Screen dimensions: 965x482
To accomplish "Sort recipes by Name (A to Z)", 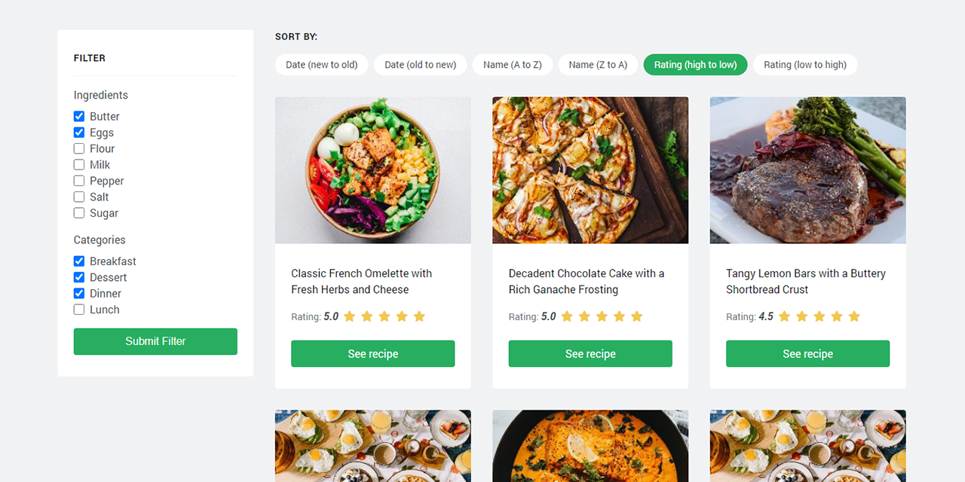I will tap(513, 65).
